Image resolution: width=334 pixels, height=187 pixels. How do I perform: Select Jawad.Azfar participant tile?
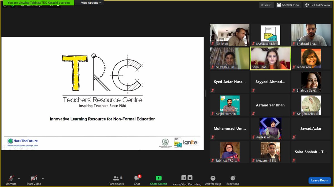coord(311,128)
